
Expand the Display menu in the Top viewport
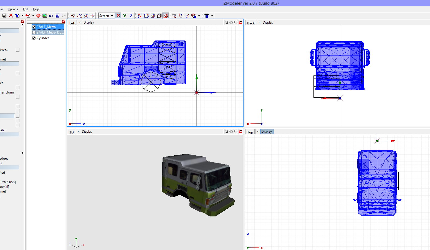pyautogui.click(x=267, y=131)
